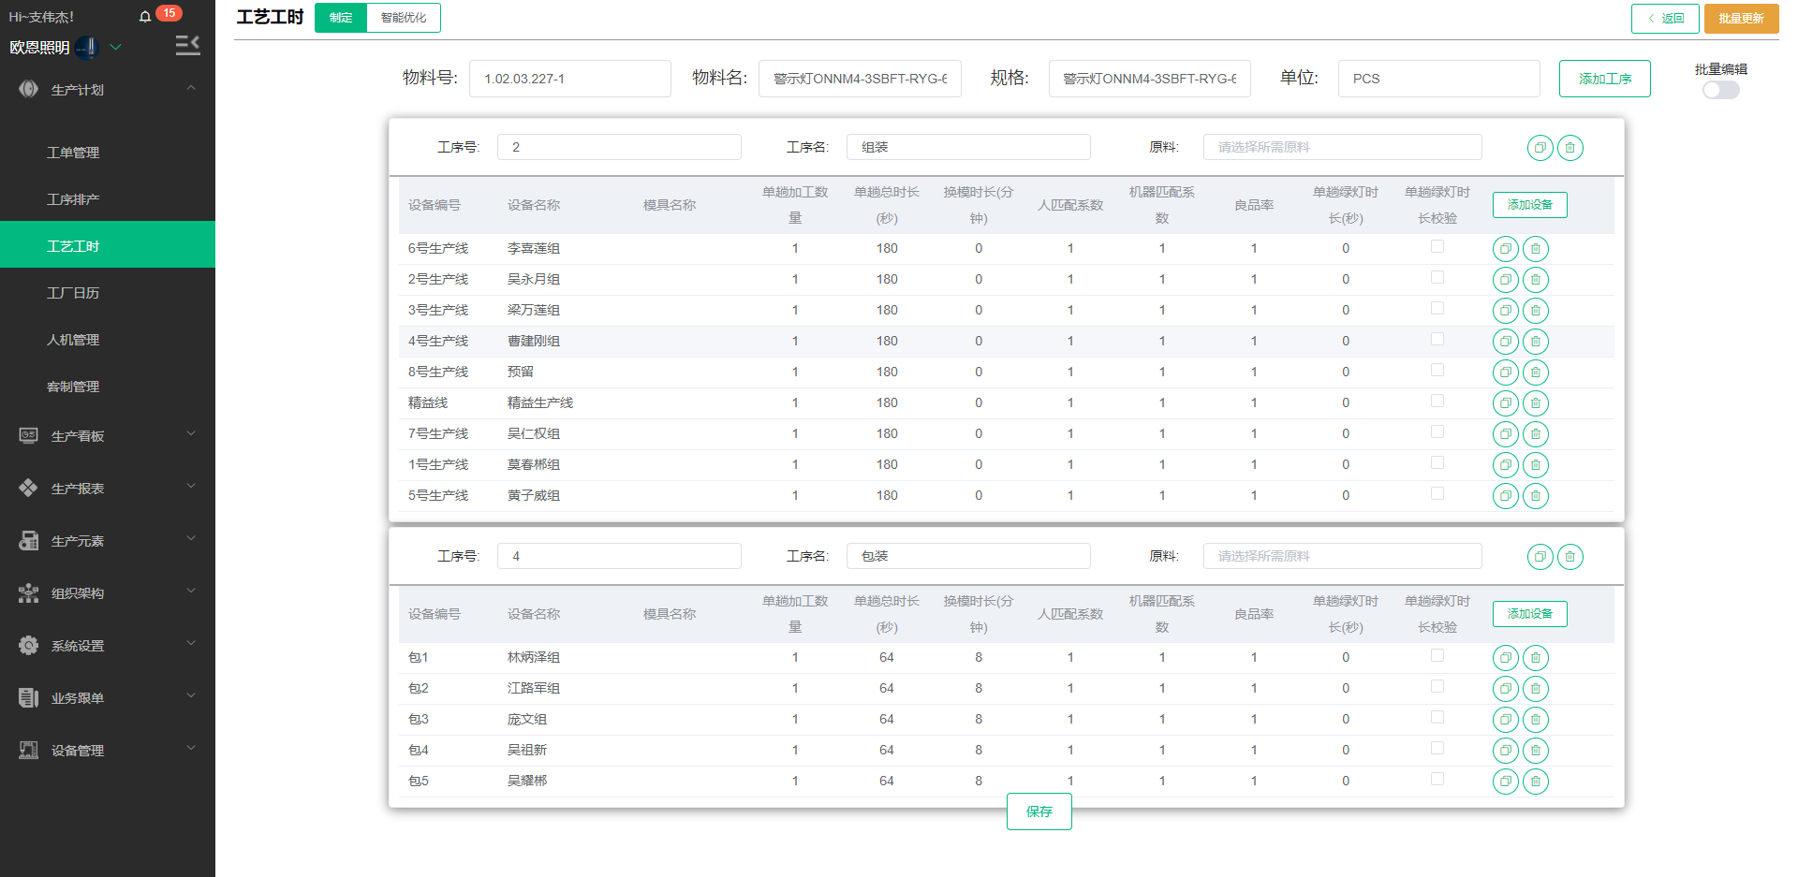The width and height of the screenshot is (1798, 877).
Task: Delete the 6号生产线 李喜莲组 row
Action: (1536, 249)
